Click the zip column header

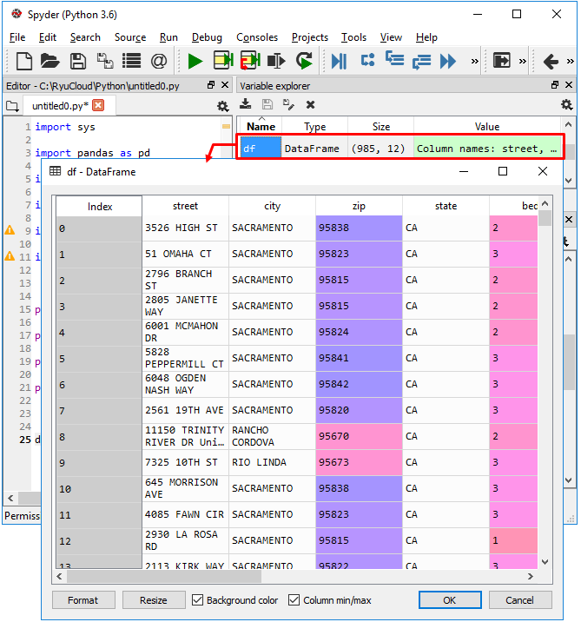[x=359, y=206]
